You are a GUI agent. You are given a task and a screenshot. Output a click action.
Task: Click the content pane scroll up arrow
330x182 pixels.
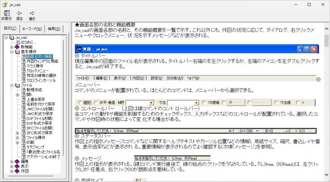click(x=327, y=29)
